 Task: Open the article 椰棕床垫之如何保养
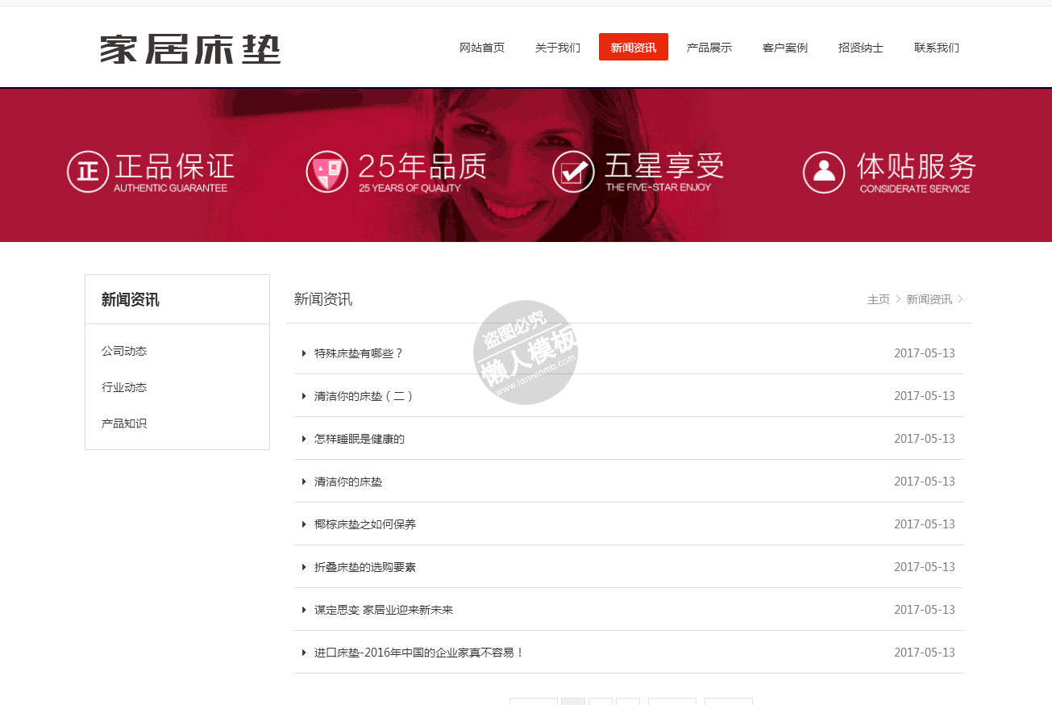365,524
